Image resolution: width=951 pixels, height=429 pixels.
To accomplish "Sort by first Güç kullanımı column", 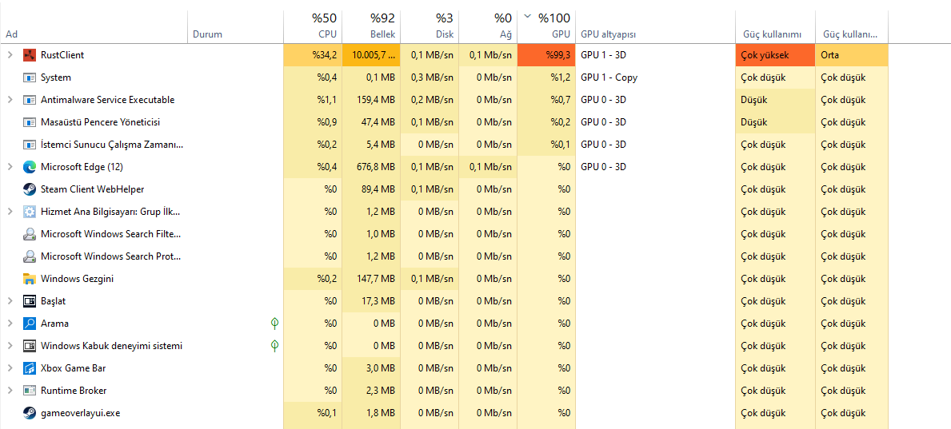I will pyautogui.click(x=775, y=26).
